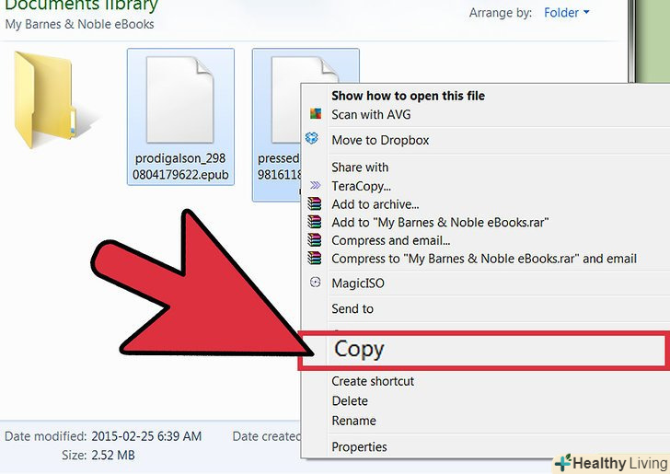Image resolution: width=670 pixels, height=474 pixels.
Task: Choose Show how to open this file
Action: 408,96
